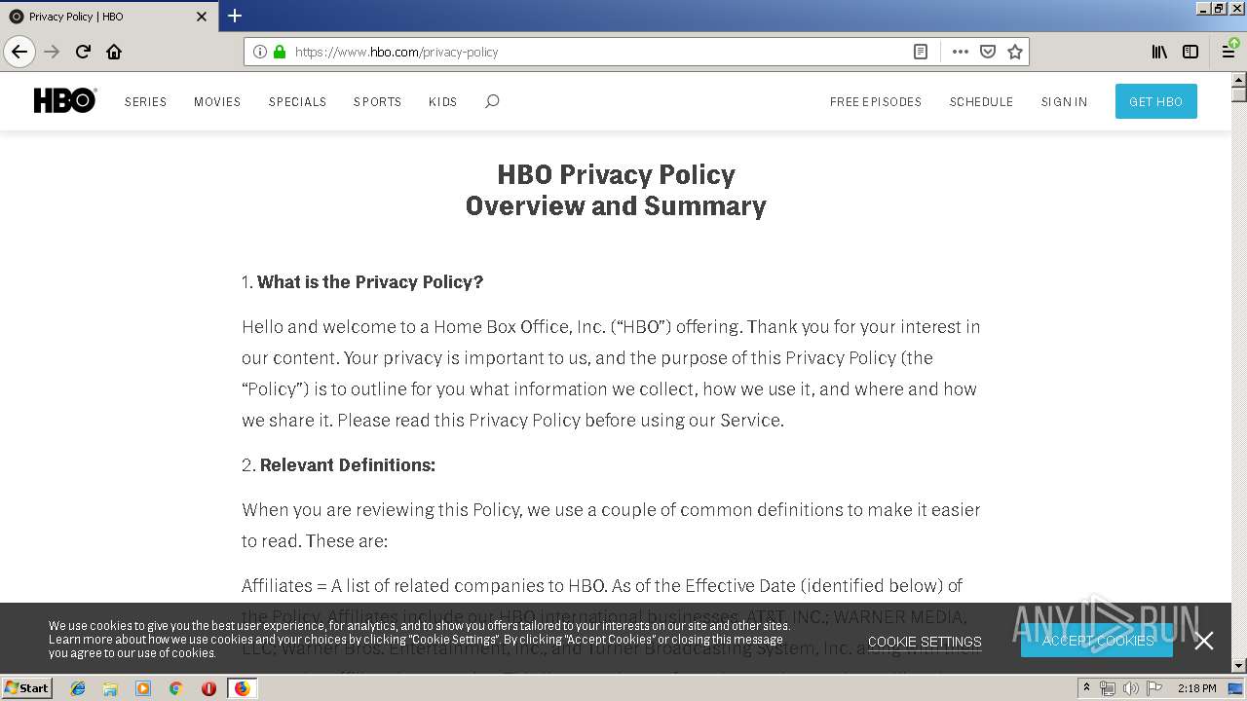Click the "Relevant Definitions:" heading
1247x701 pixels.
point(348,465)
